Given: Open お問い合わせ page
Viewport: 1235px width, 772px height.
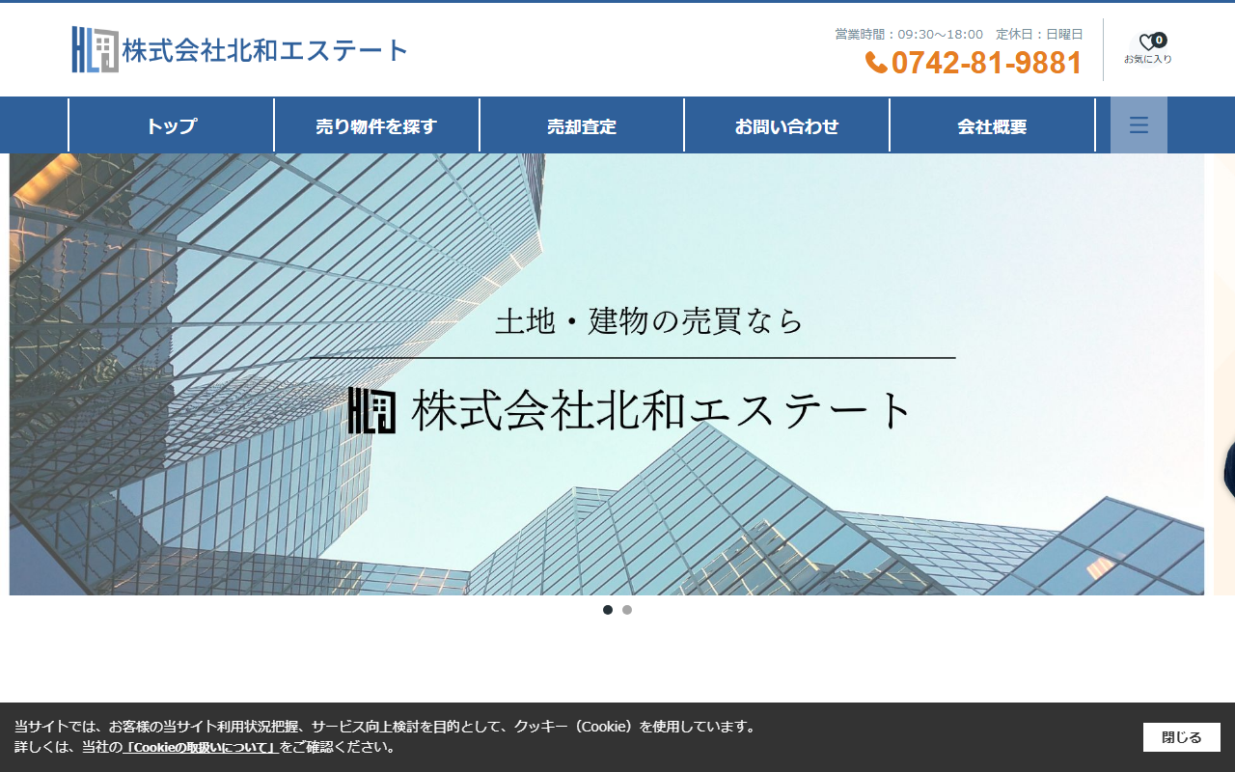Looking at the screenshot, I should (x=787, y=125).
